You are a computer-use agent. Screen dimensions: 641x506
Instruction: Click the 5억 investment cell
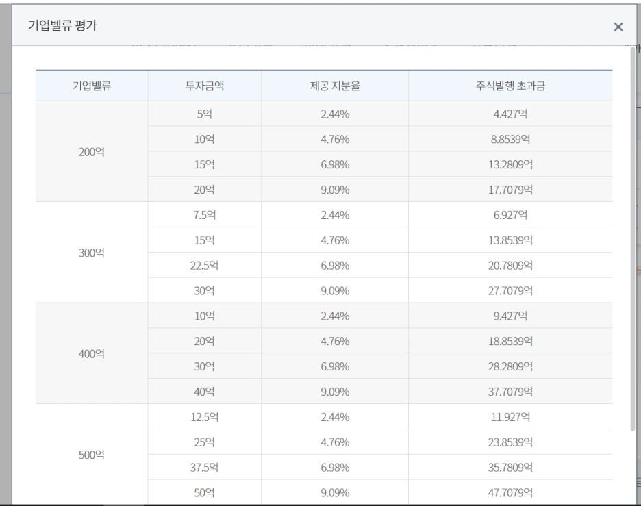tap(204, 114)
